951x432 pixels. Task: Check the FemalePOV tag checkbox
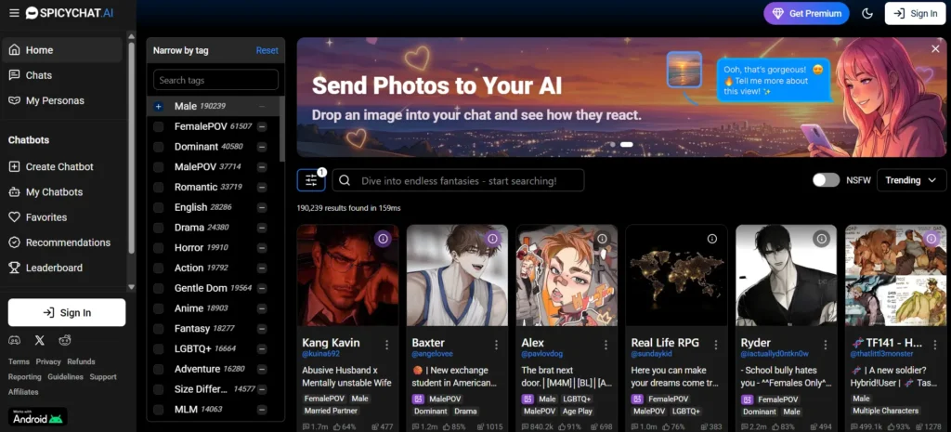pos(158,126)
